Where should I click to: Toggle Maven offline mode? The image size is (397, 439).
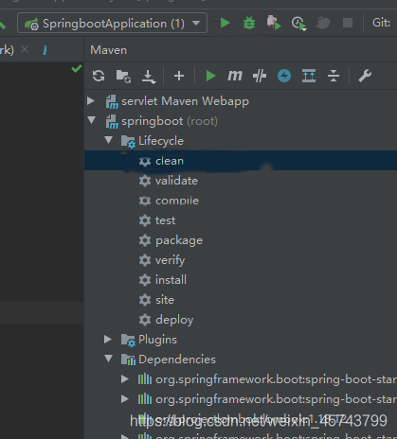260,76
